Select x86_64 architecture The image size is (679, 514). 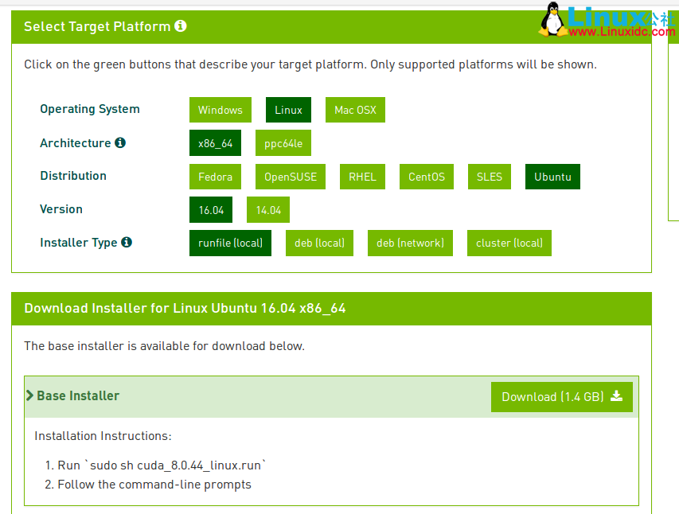coord(215,143)
